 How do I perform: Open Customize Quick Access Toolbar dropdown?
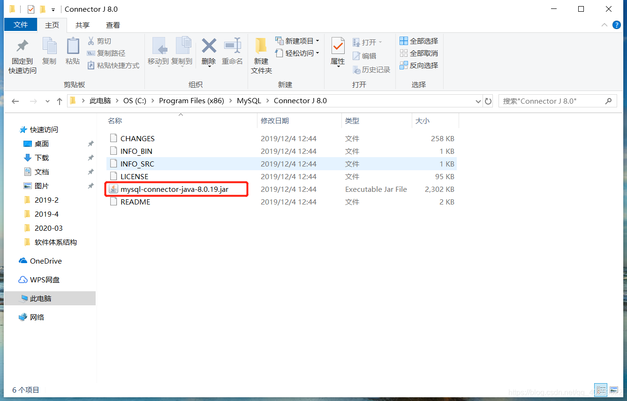(53, 9)
